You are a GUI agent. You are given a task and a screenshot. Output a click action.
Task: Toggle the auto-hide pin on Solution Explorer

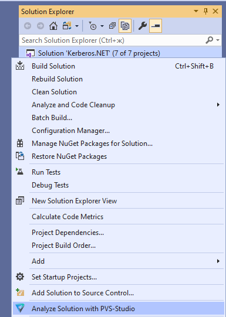tap(206, 11)
